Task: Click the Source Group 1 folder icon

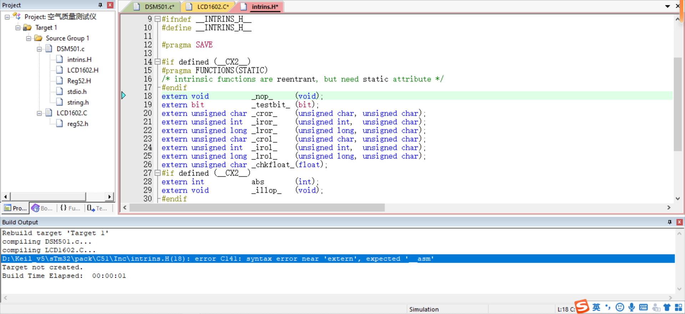Action: 38,38
